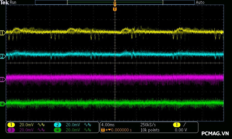
Task: Click the Run acquisition status
Action: pyautogui.click(x=13, y=2)
